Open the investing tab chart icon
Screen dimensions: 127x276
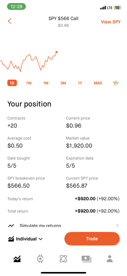[17, 259]
